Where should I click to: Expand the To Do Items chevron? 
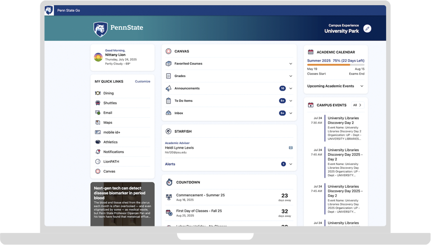pyautogui.click(x=290, y=101)
